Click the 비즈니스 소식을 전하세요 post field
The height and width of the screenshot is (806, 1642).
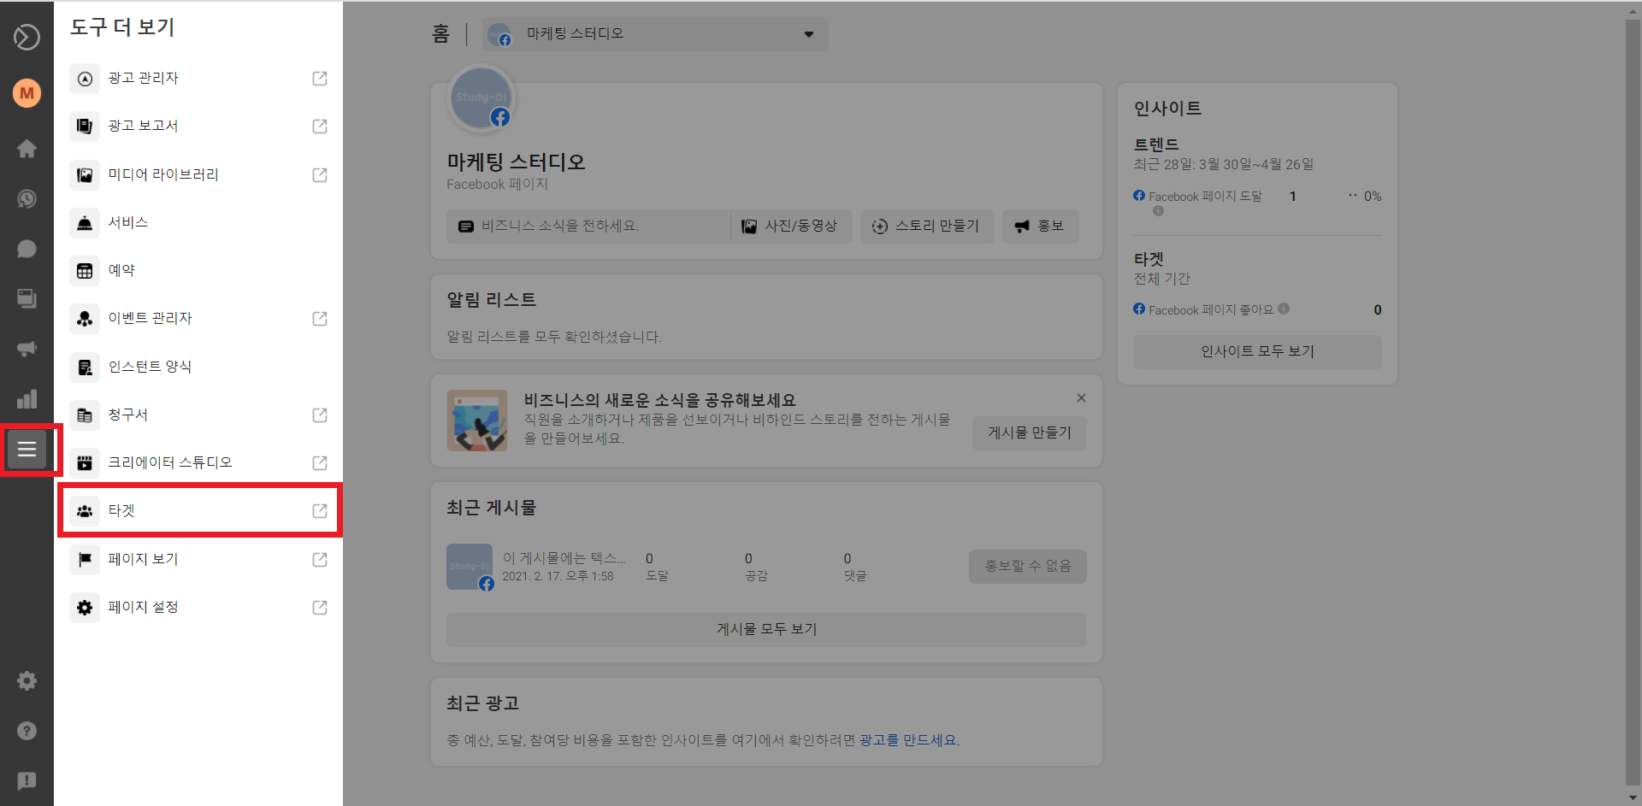(588, 227)
